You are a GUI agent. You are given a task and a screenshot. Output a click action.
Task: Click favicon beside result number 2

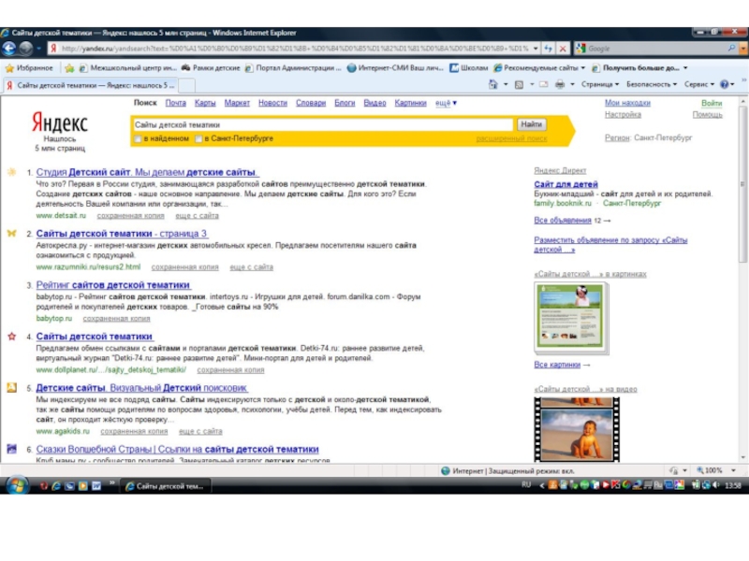11,233
